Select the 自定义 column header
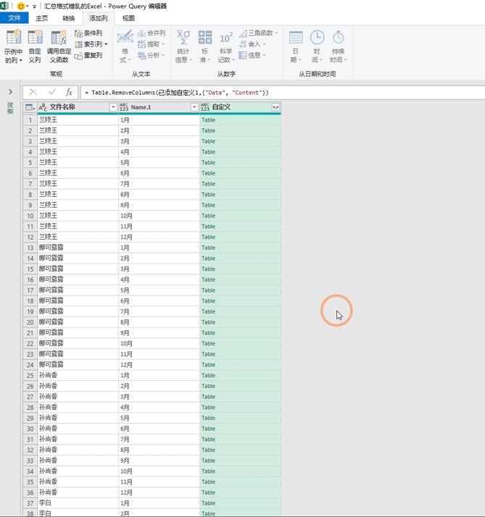This screenshot has height=517, width=485. click(x=241, y=107)
